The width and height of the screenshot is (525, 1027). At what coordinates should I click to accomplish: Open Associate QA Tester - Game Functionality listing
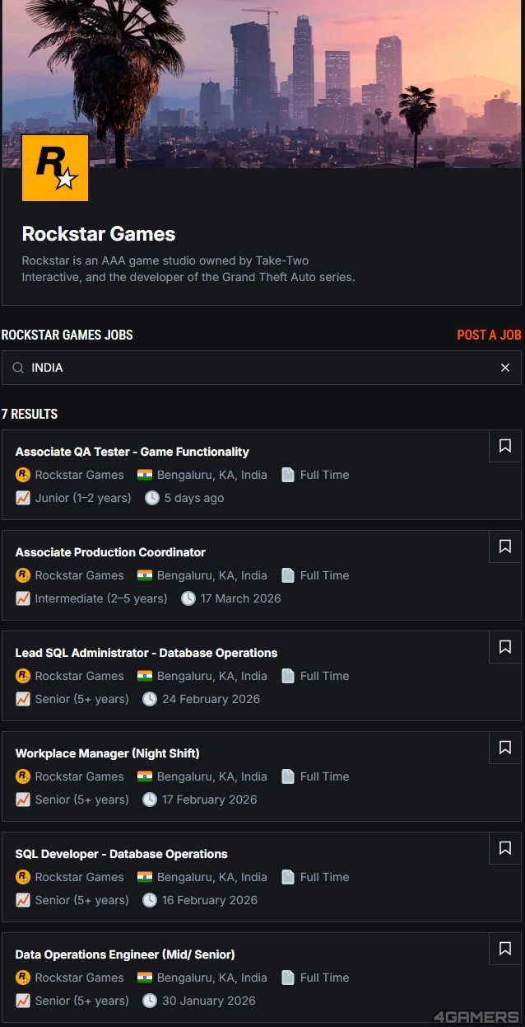click(x=132, y=452)
